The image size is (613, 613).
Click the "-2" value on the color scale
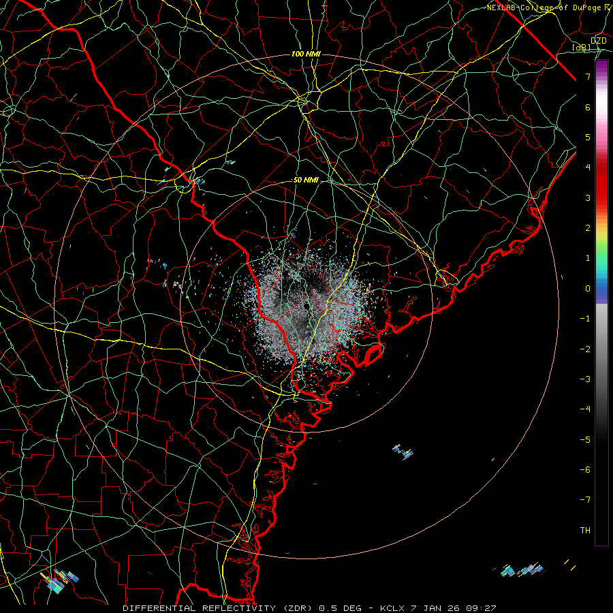(585, 349)
